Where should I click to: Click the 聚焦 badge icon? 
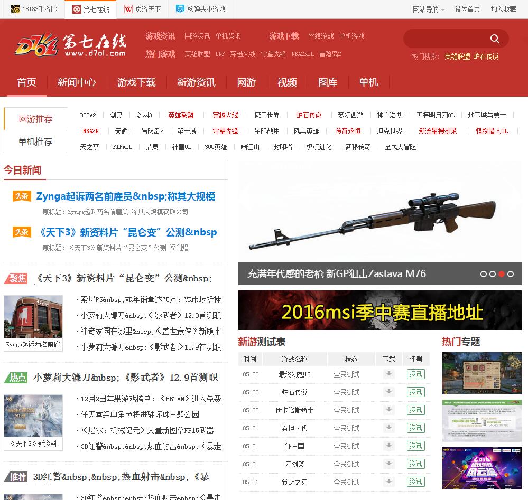(x=16, y=278)
